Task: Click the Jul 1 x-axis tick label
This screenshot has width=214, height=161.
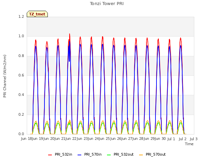Action: 171,139
